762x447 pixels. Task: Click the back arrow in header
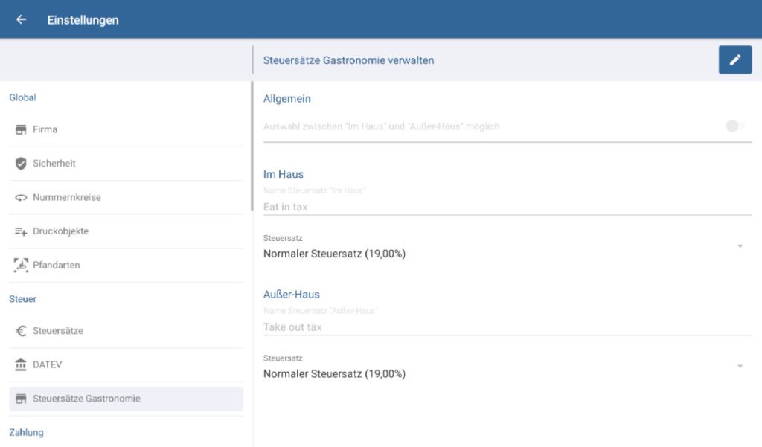click(x=21, y=20)
